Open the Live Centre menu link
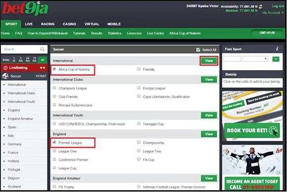The image size is (287, 192). point(155,34)
